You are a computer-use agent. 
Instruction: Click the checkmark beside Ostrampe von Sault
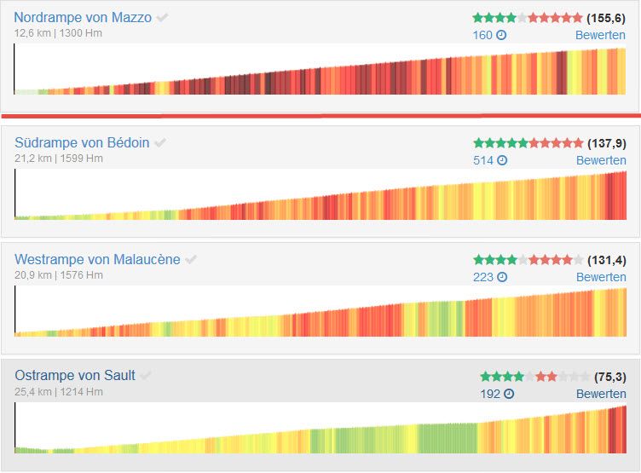click(147, 375)
